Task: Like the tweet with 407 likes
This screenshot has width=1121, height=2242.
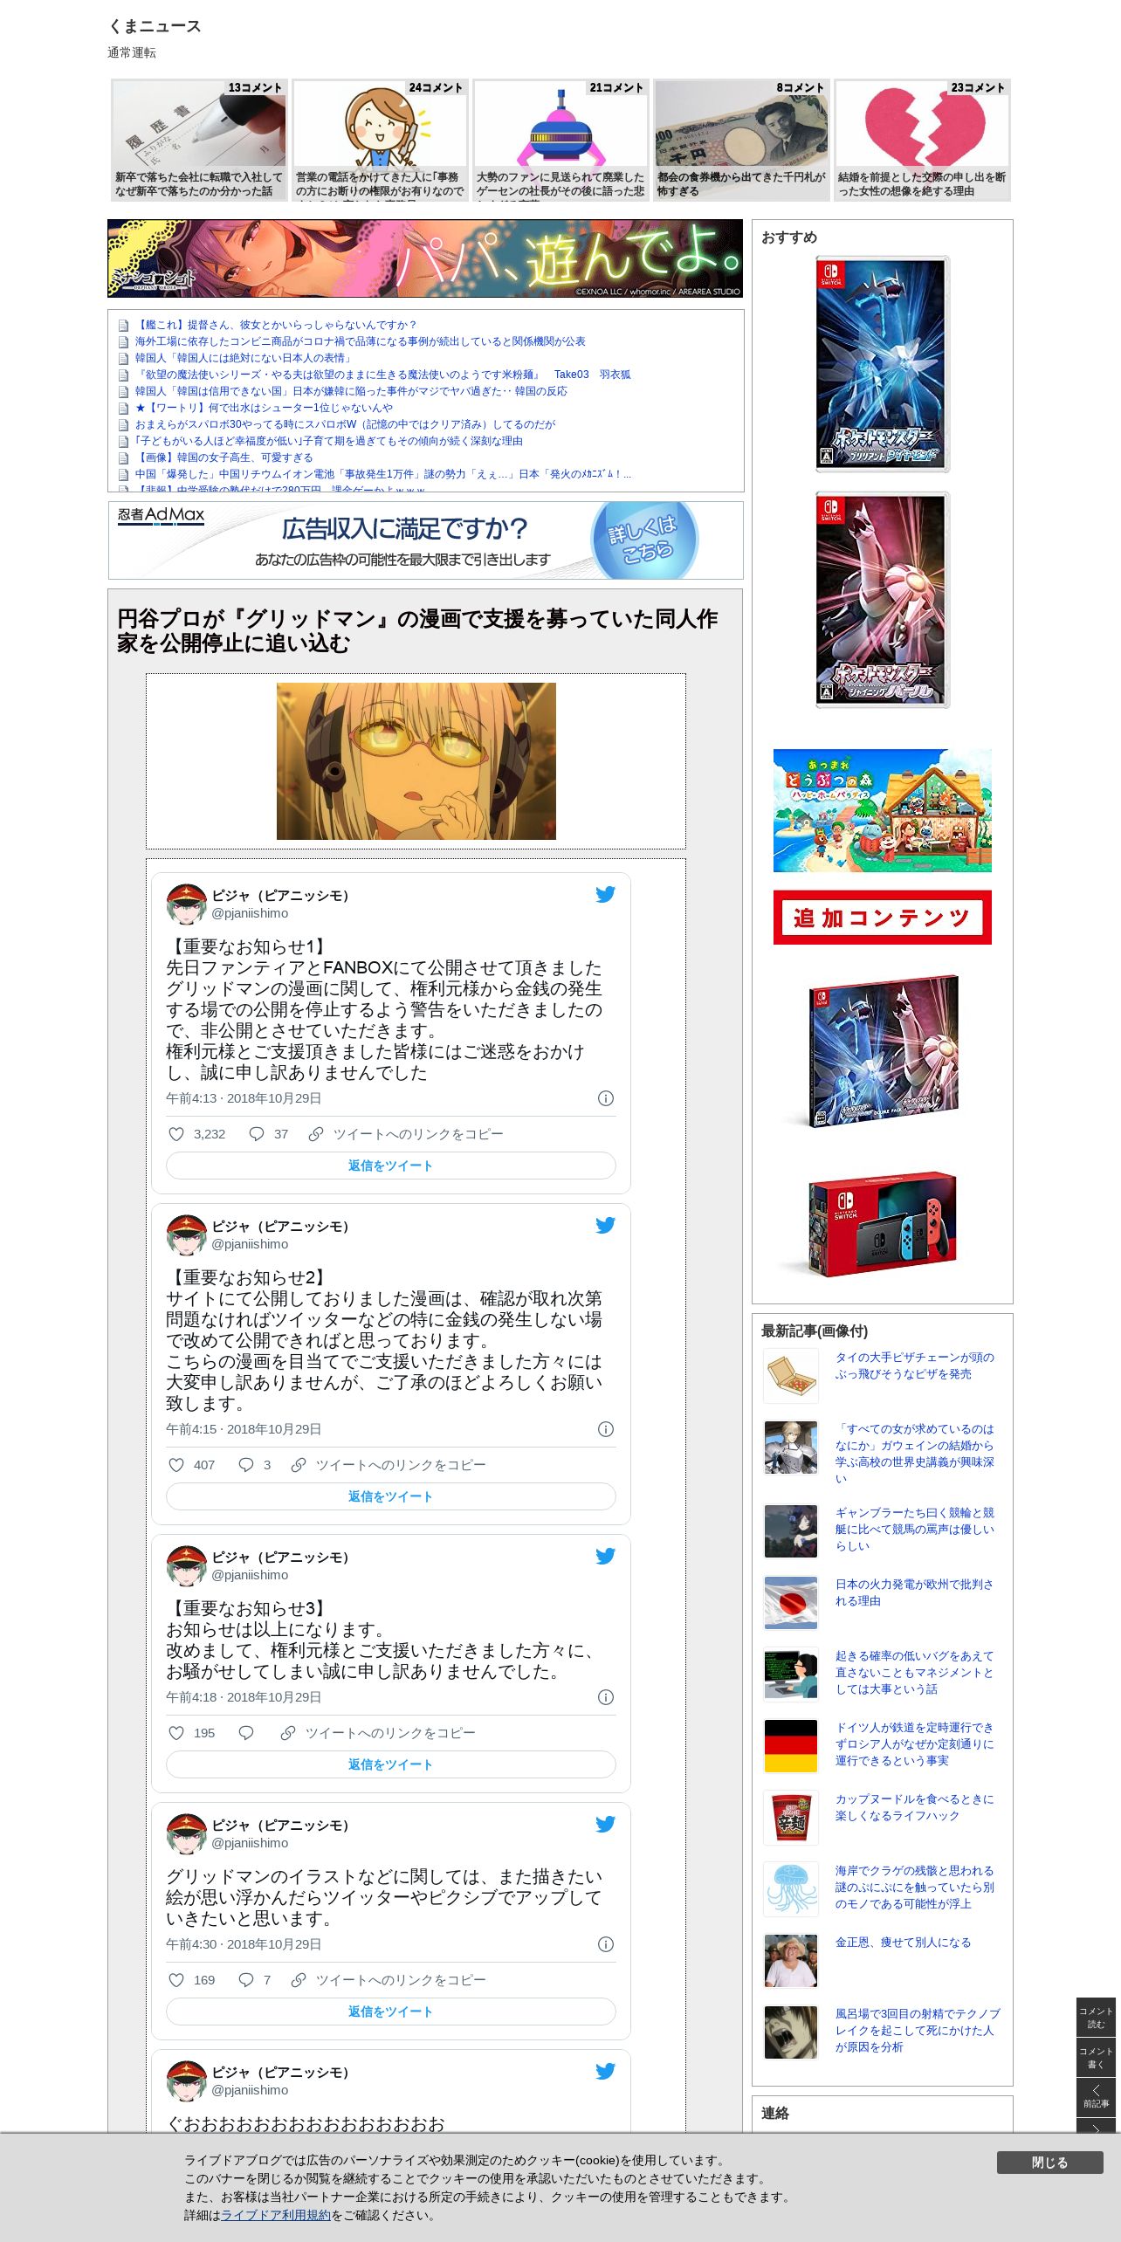Action: click(176, 1465)
